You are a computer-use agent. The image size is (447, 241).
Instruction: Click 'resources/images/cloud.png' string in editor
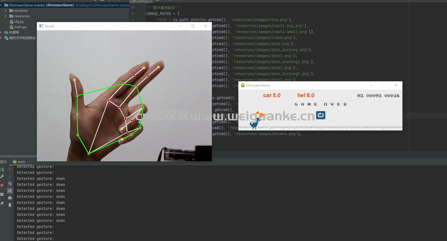[263, 38]
